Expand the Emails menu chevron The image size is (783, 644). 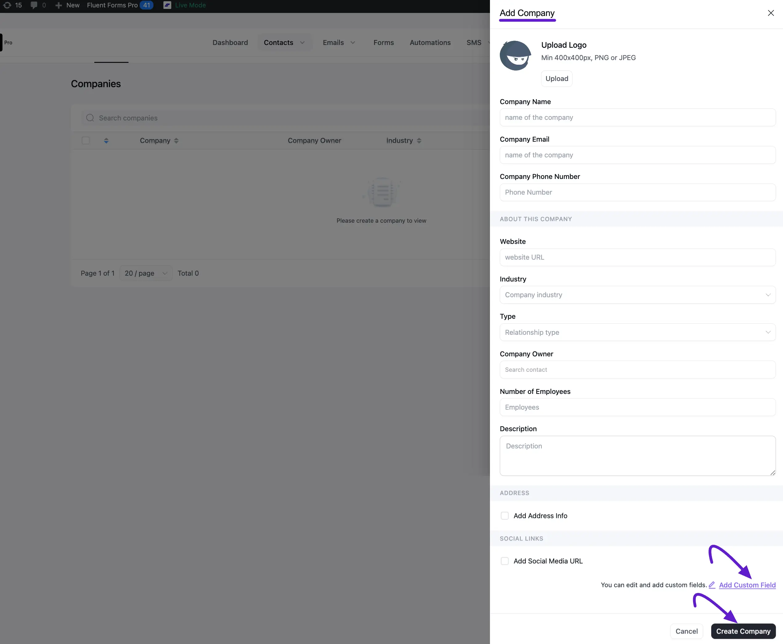point(353,43)
